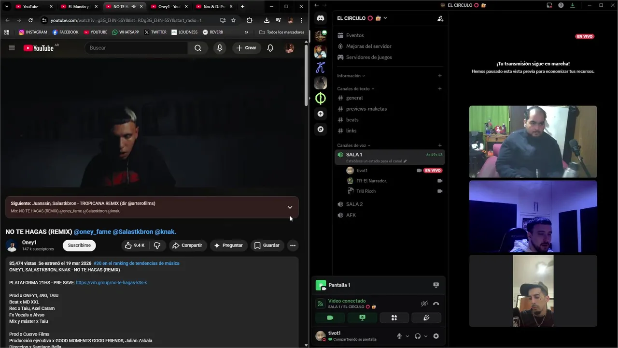The height and width of the screenshot is (348, 618).
Task: Collapse Canales de texto category
Action: [356, 89]
